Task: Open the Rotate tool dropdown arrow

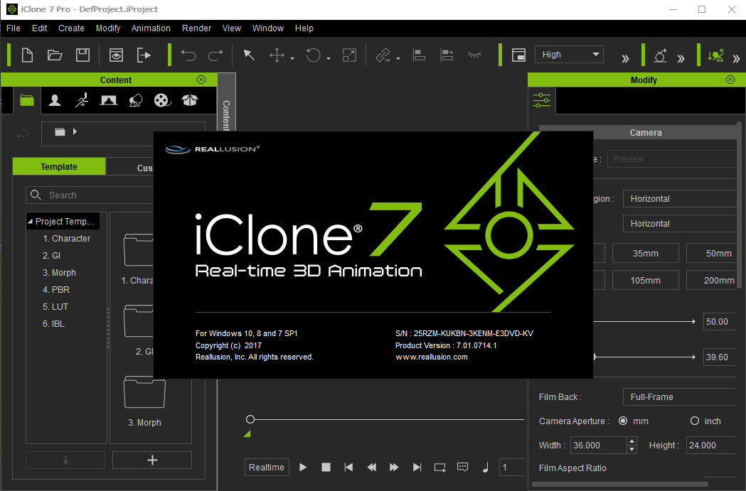Action: (x=329, y=59)
